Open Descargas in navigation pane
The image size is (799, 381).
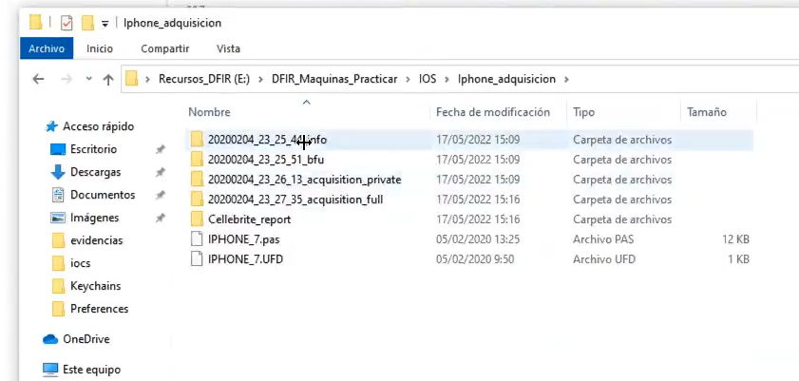(x=96, y=172)
